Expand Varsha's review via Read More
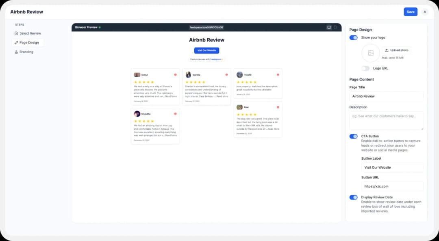The height and width of the screenshot is (241, 439). click(222, 96)
